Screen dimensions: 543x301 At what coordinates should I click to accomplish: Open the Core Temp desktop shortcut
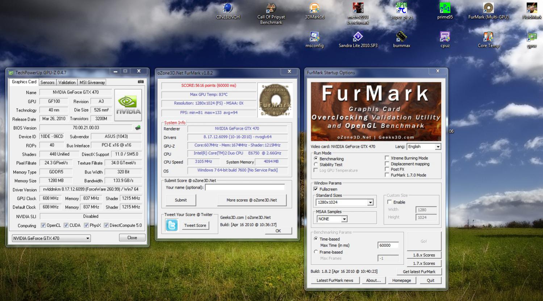(488, 40)
